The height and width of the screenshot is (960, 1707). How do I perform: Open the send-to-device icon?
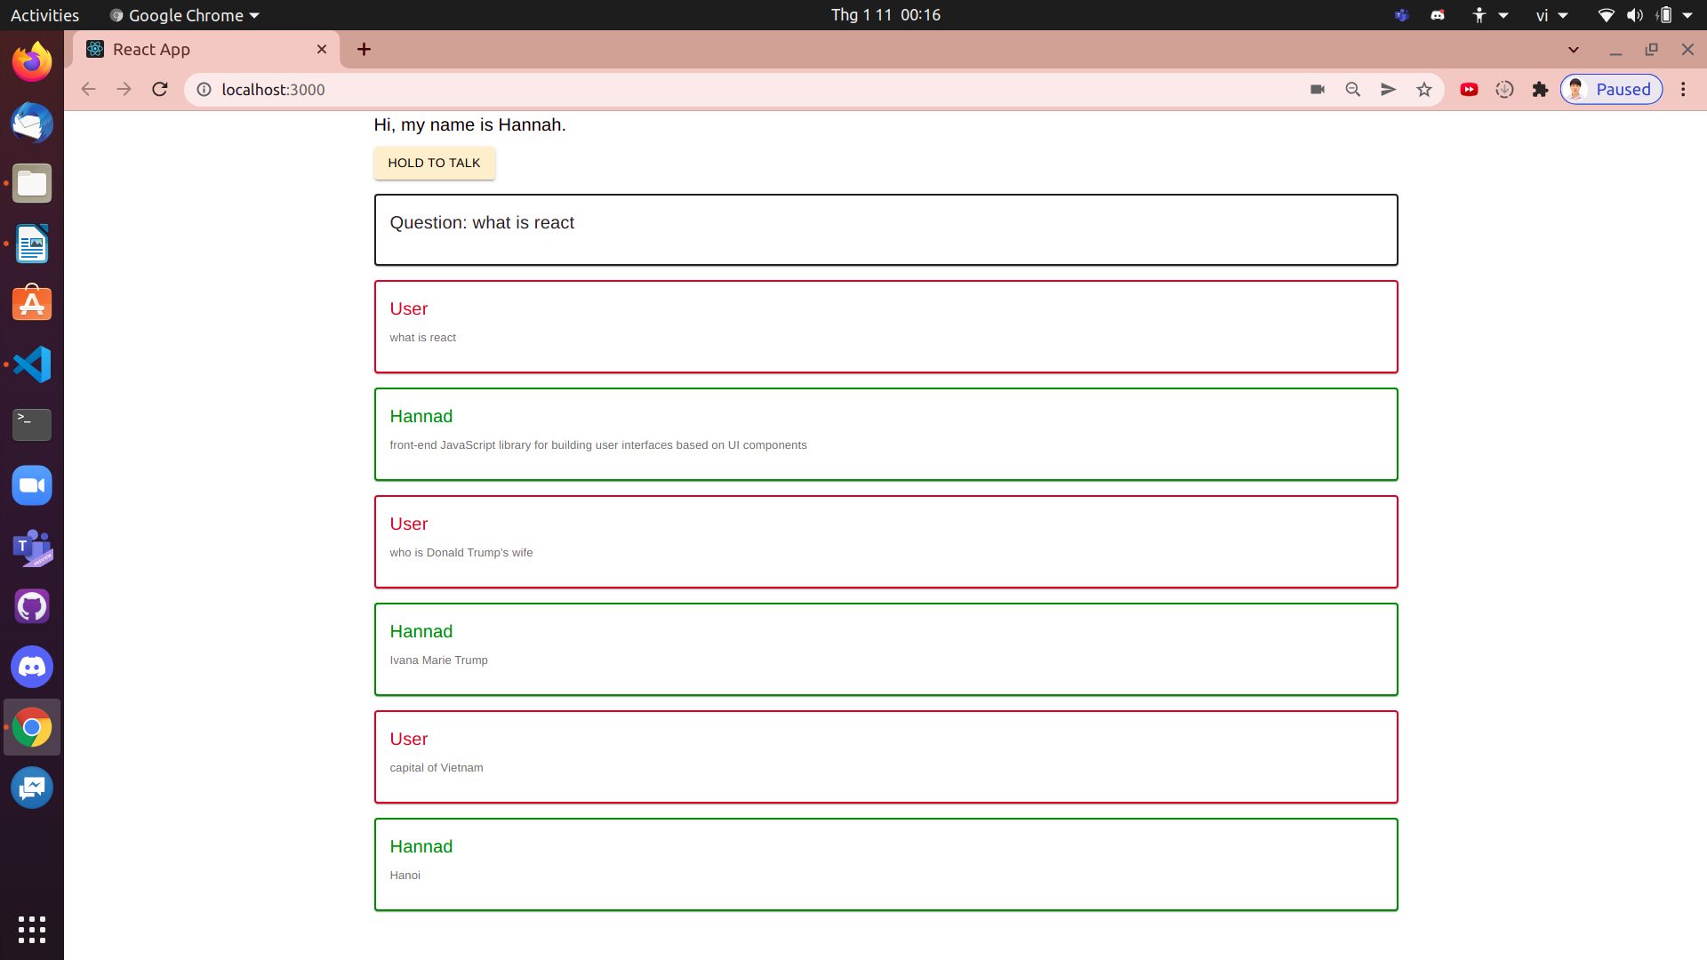1388,89
